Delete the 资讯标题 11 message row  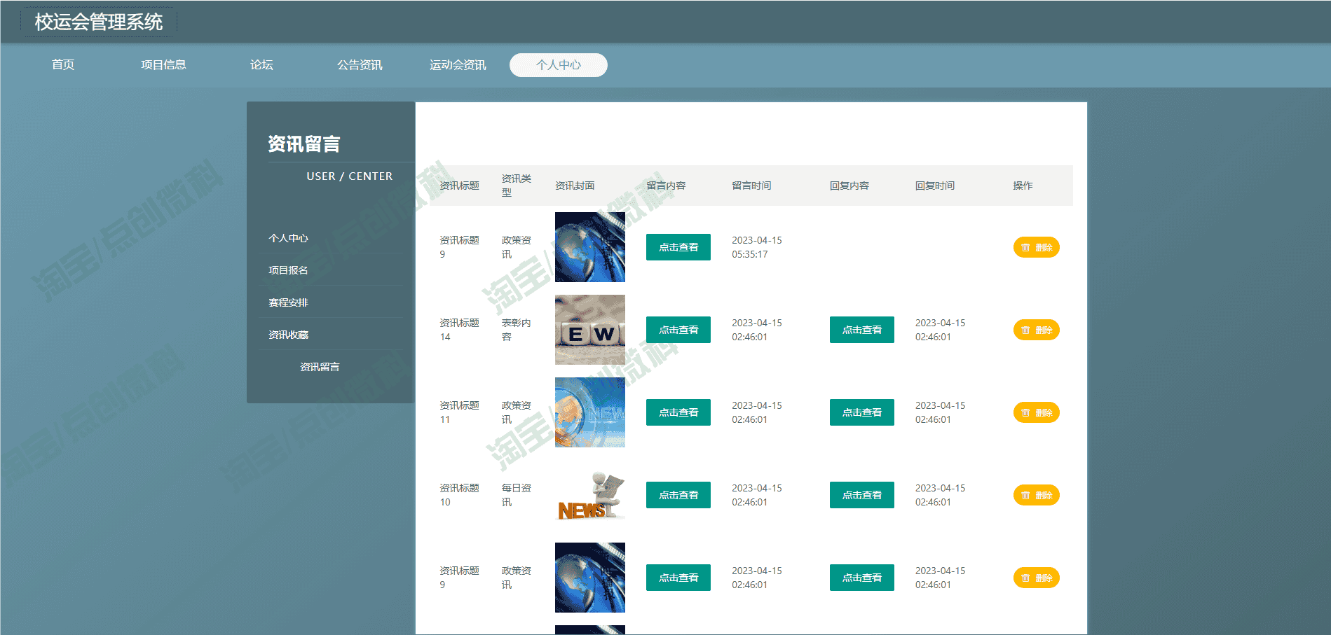tap(1037, 412)
